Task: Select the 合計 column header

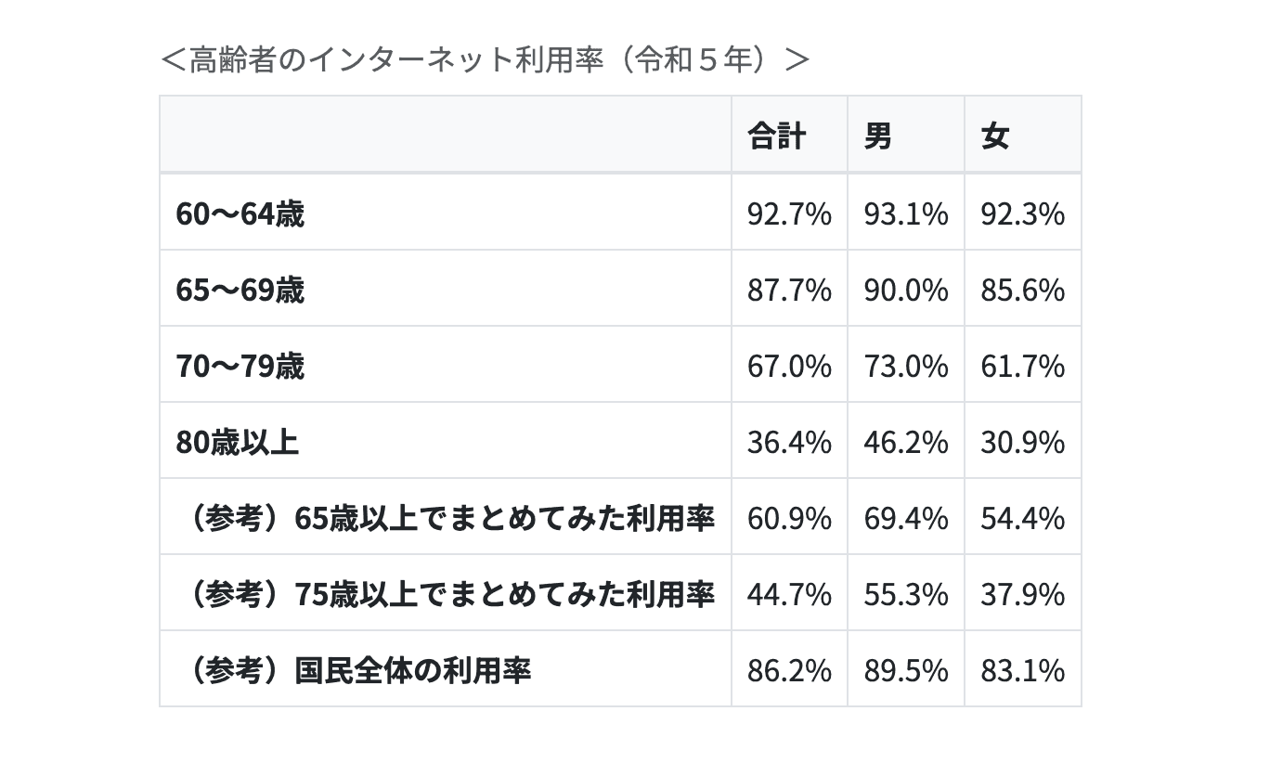Action: 776,136
